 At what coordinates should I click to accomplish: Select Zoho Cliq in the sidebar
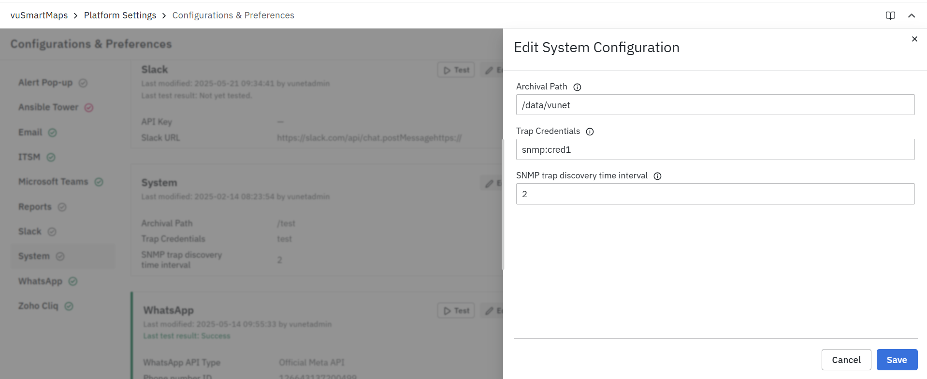[38, 306]
